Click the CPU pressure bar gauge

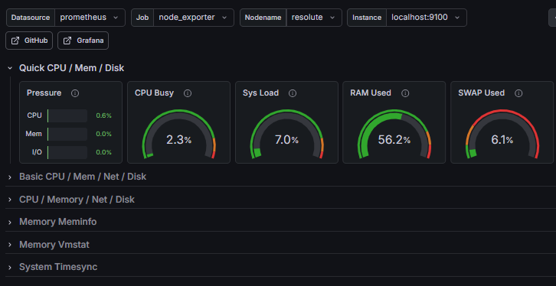click(x=67, y=115)
